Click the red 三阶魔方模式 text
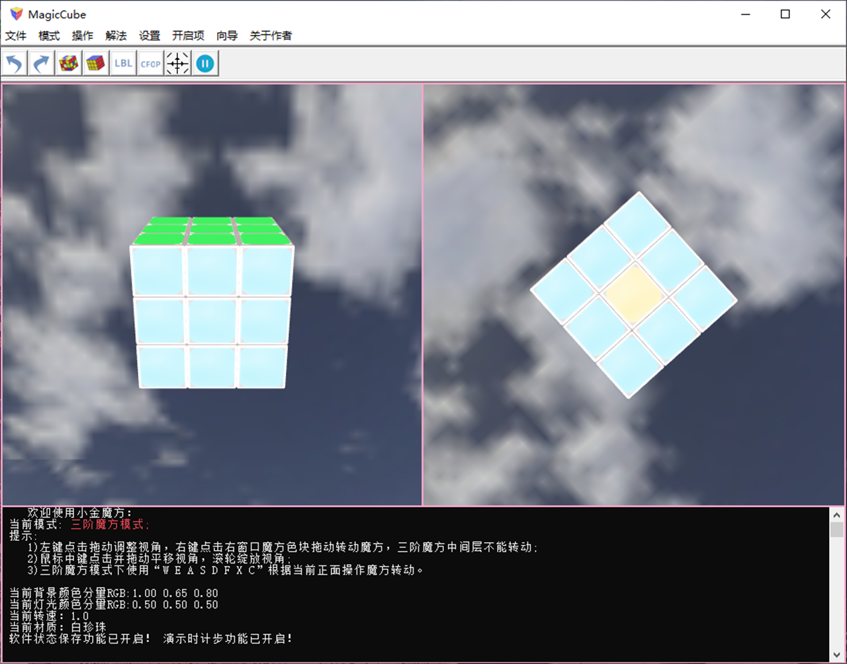The height and width of the screenshot is (664, 847). [110, 524]
